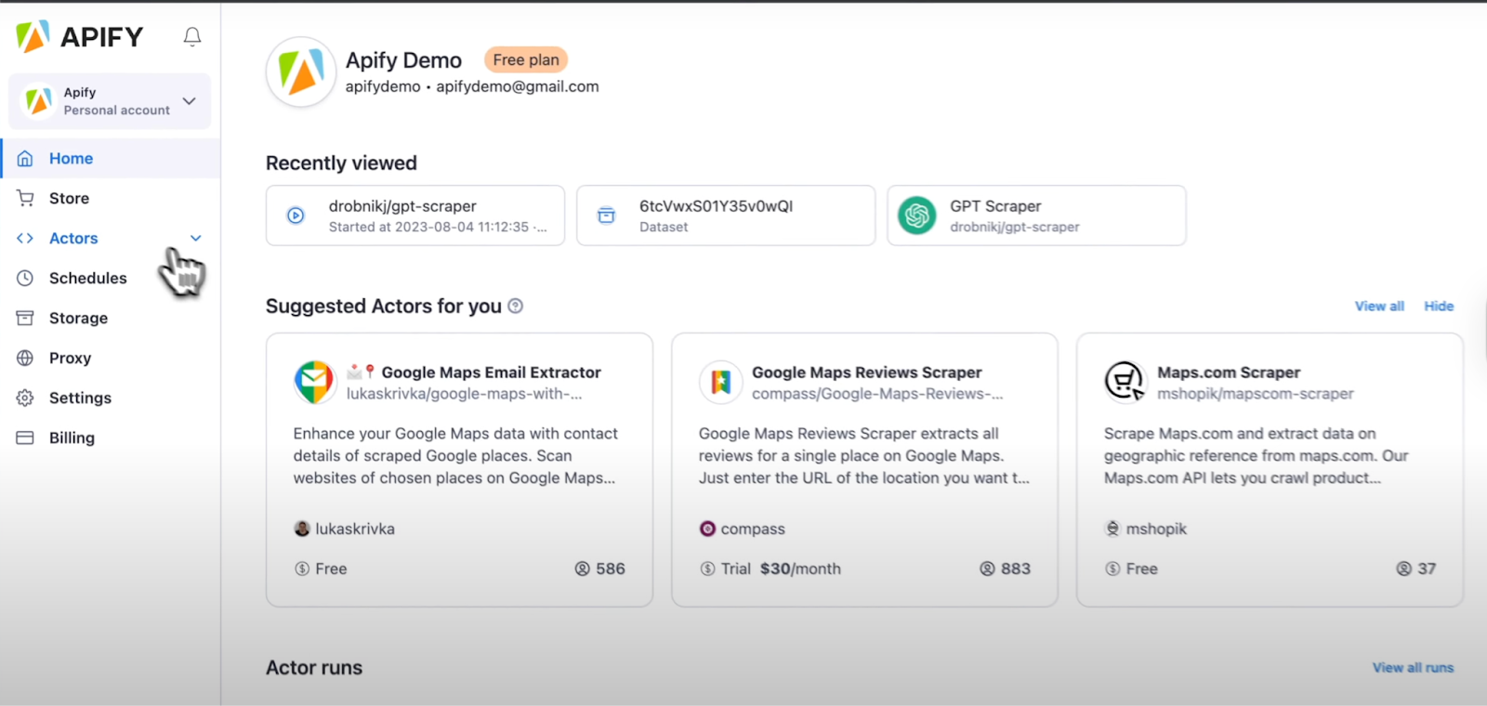Expand the Apify personal account switcher
Viewport: 1487px width, 706px height.
(110, 101)
